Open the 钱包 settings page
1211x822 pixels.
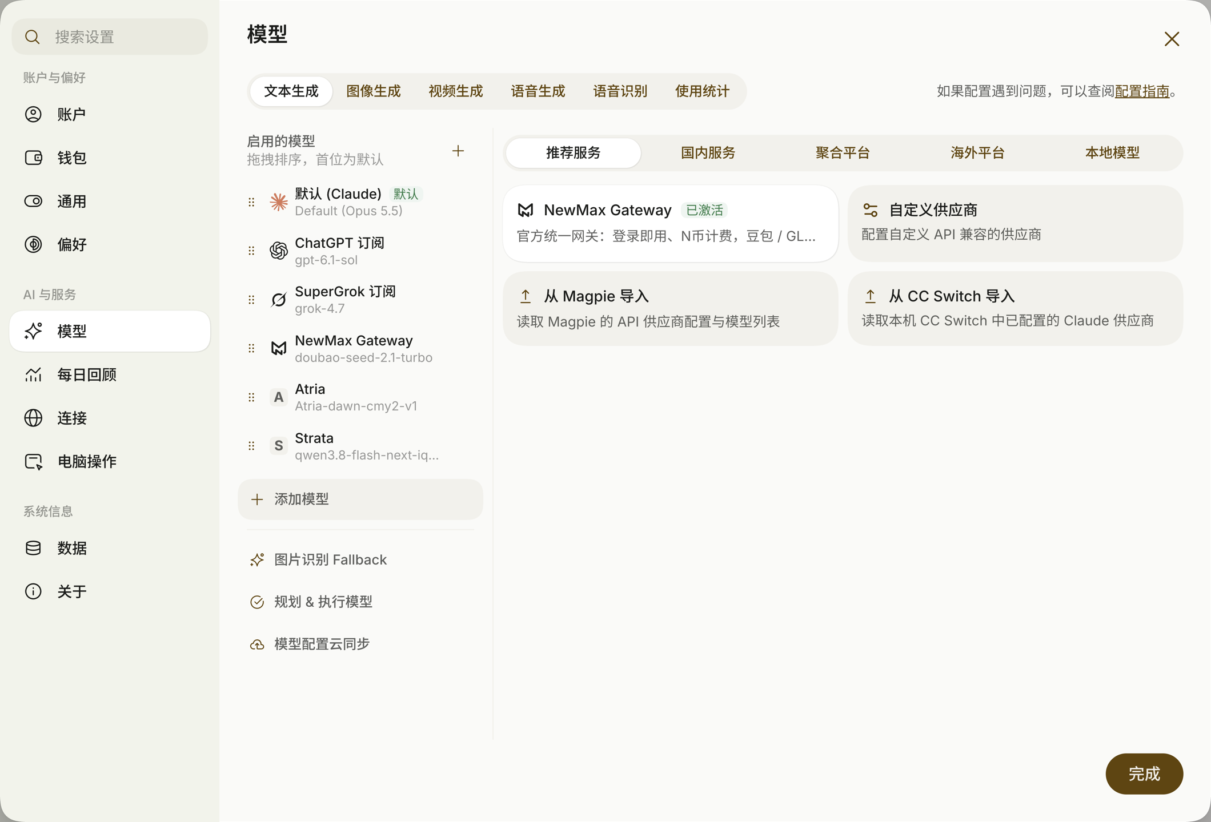(x=110, y=158)
